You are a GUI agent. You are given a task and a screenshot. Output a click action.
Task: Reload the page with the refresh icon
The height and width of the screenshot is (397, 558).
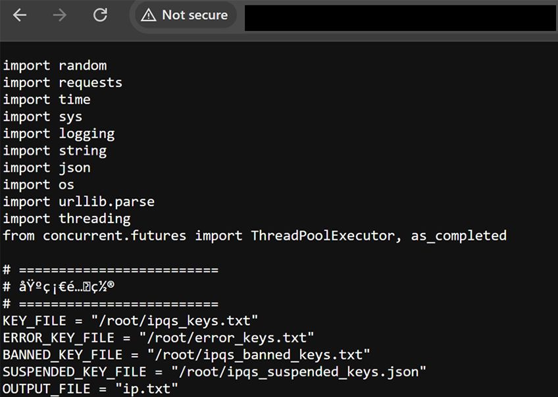(100, 15)
